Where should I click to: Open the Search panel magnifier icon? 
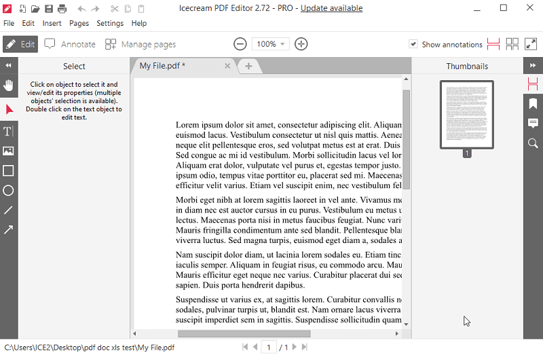(533, 143)
